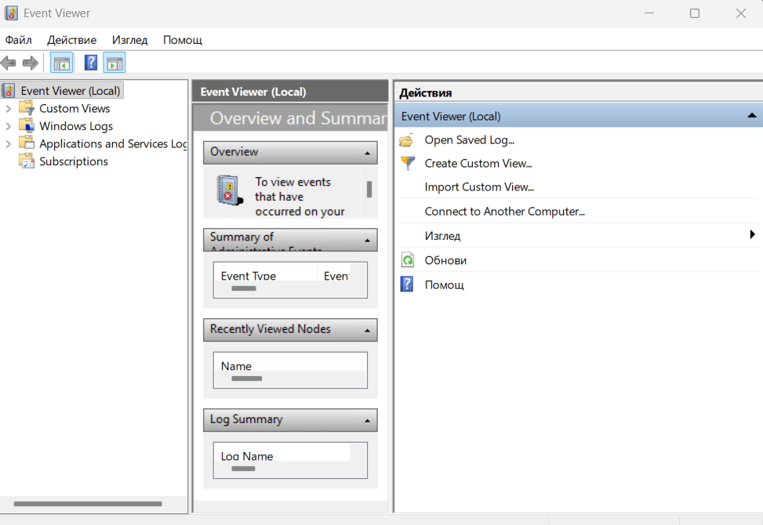
Task: Click the Recently Viewed Nodes table scrollbar
Action: pos(247,378)
